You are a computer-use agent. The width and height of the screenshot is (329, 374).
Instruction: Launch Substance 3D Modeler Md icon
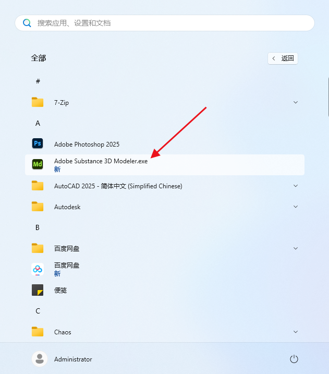[x=38, y=164]
